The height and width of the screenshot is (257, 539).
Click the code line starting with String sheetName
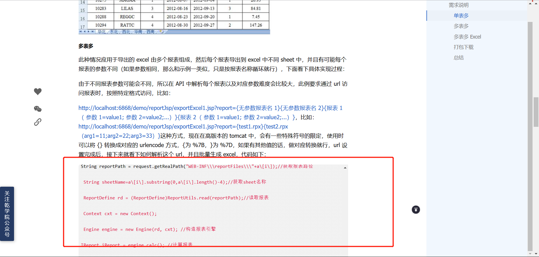tap(175, 182)
